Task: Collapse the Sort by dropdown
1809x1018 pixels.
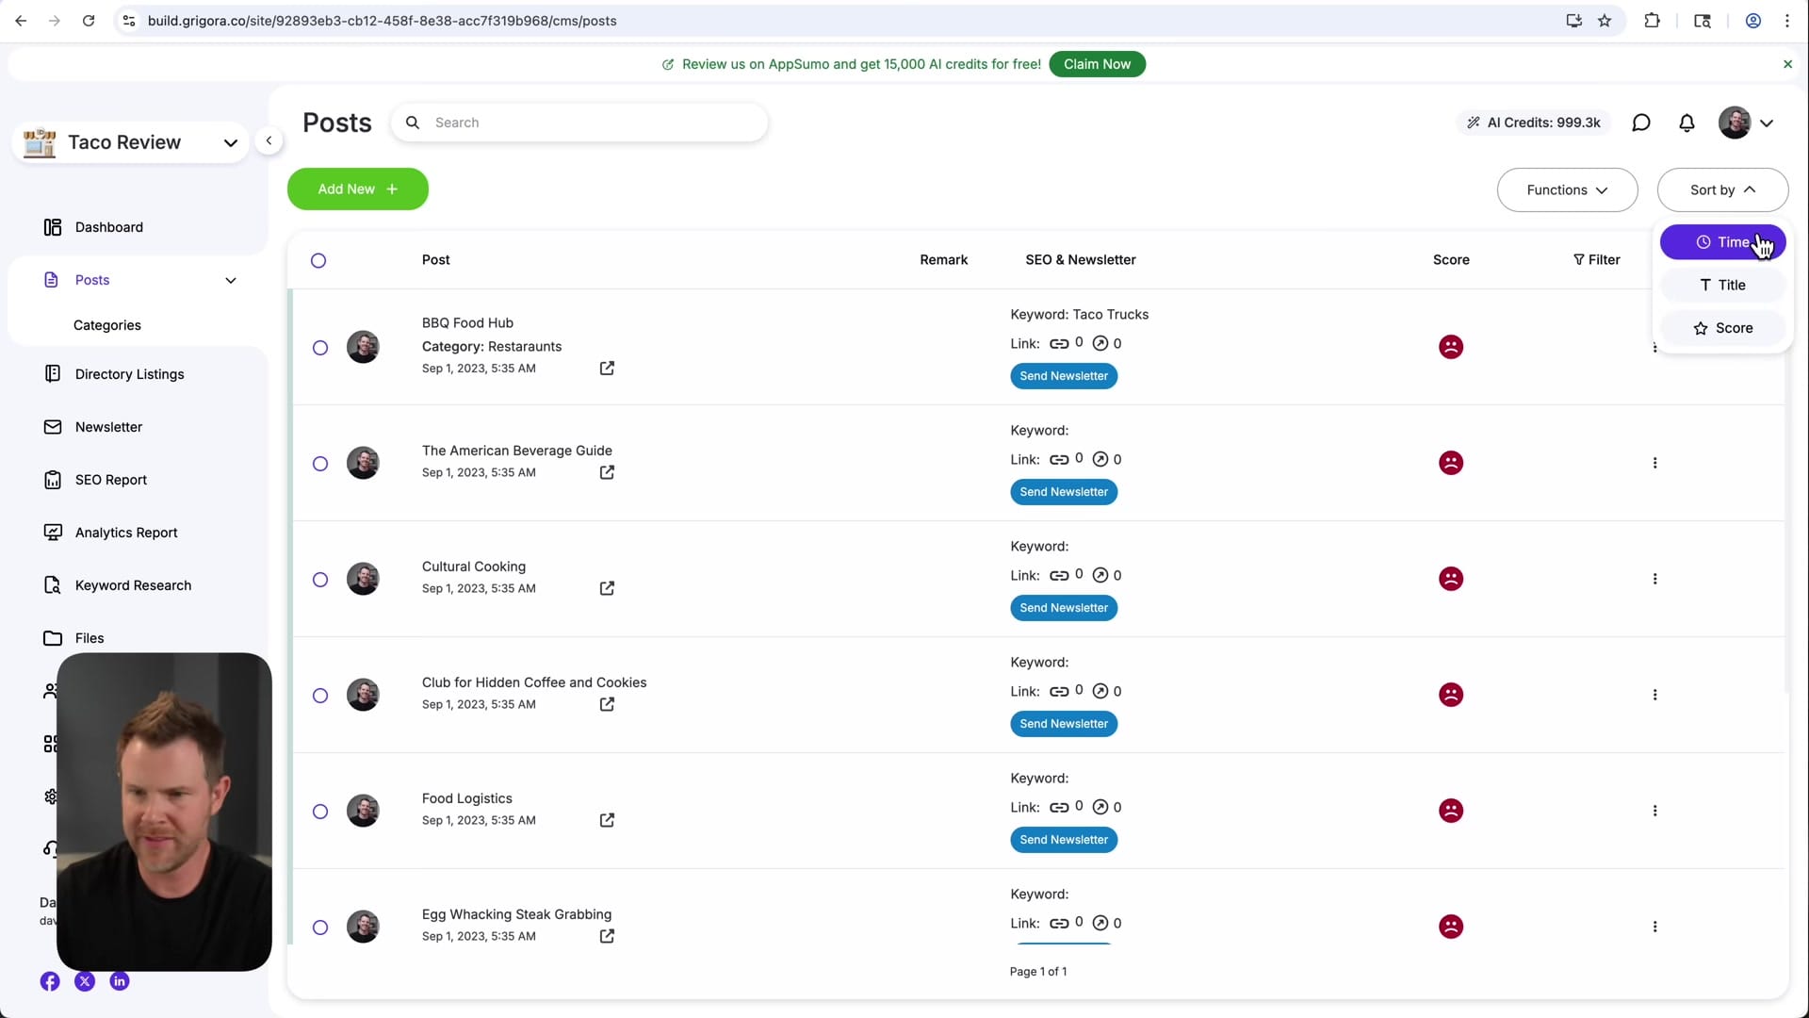Action: click(x=1722, y=189)
